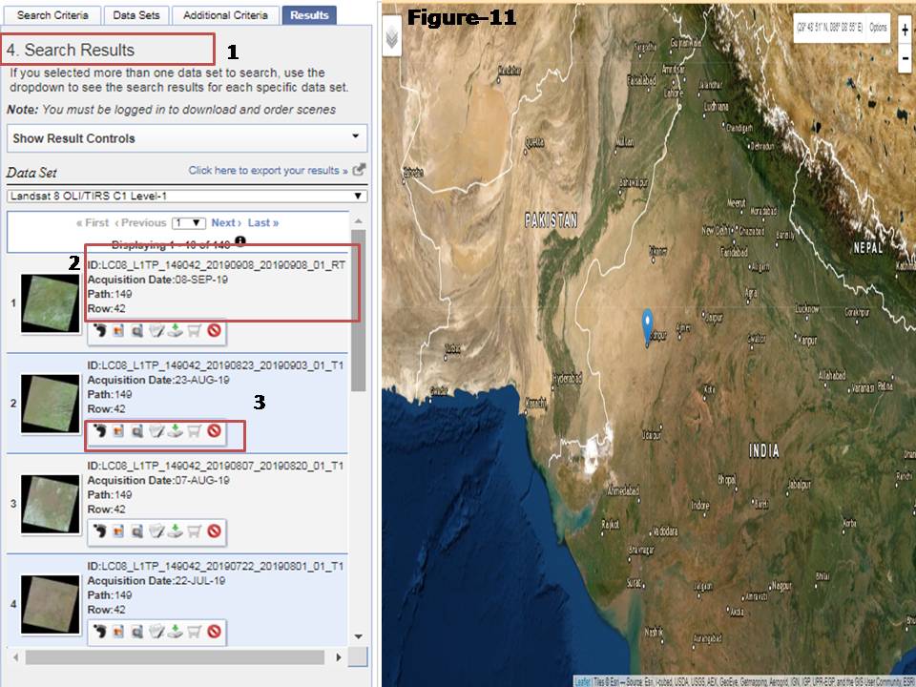Viewport: 916px width, 687px height.
Task: Click the horizontal scrollbar right arrow
Action: point(339,657)
